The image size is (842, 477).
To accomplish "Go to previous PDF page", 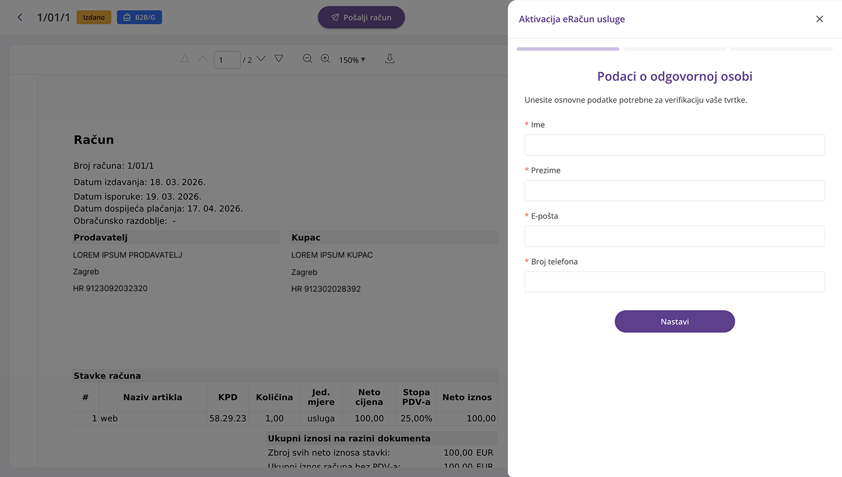I will point(203,59).
